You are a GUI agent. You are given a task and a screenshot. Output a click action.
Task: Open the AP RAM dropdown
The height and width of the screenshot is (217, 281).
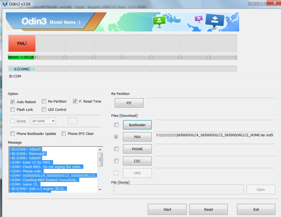coord(43,121)
